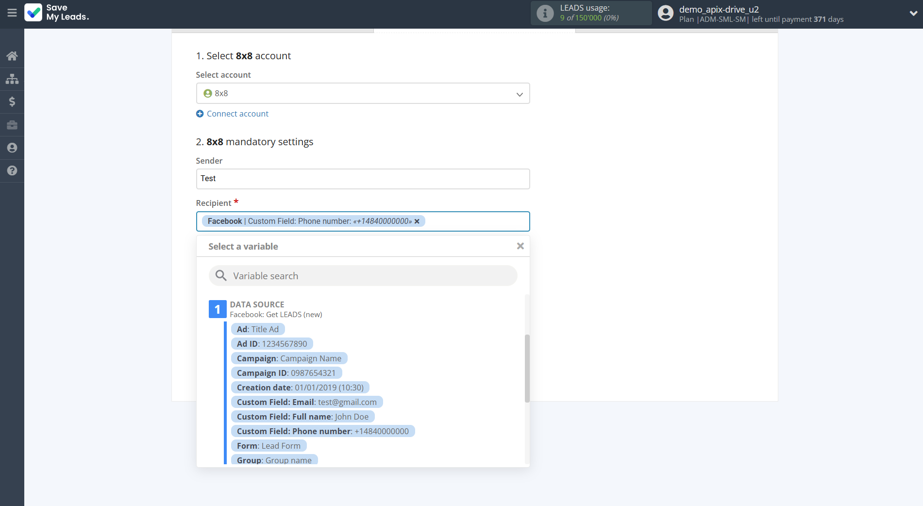Remove the Facebook Phone number recipient chip
The image size is (923, 506).
point(417,221)
